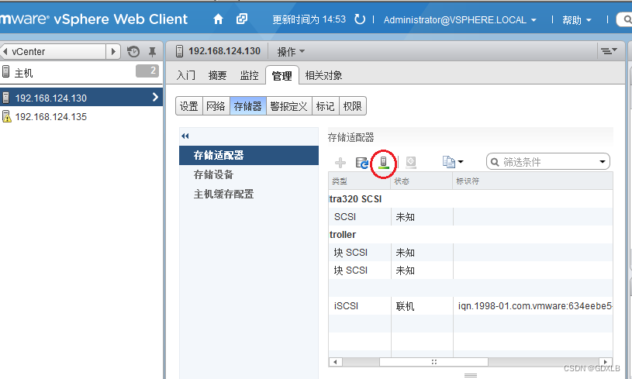Screen dimensions: 632x379
Task: Click the 存储器 sub-tab button
Action: click(247, 106)
